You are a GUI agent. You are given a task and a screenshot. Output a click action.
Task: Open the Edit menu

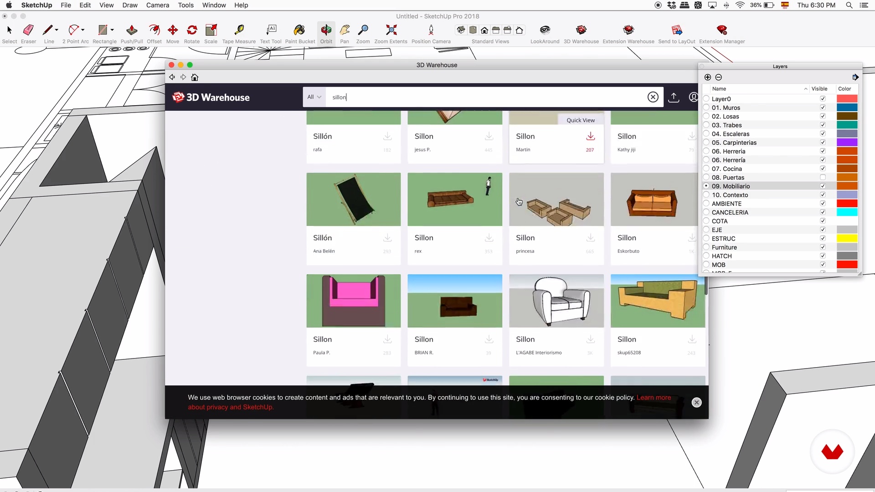click(85, 5)
